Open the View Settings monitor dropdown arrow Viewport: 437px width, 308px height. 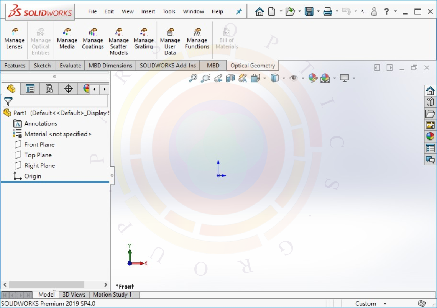coord(354,78)
